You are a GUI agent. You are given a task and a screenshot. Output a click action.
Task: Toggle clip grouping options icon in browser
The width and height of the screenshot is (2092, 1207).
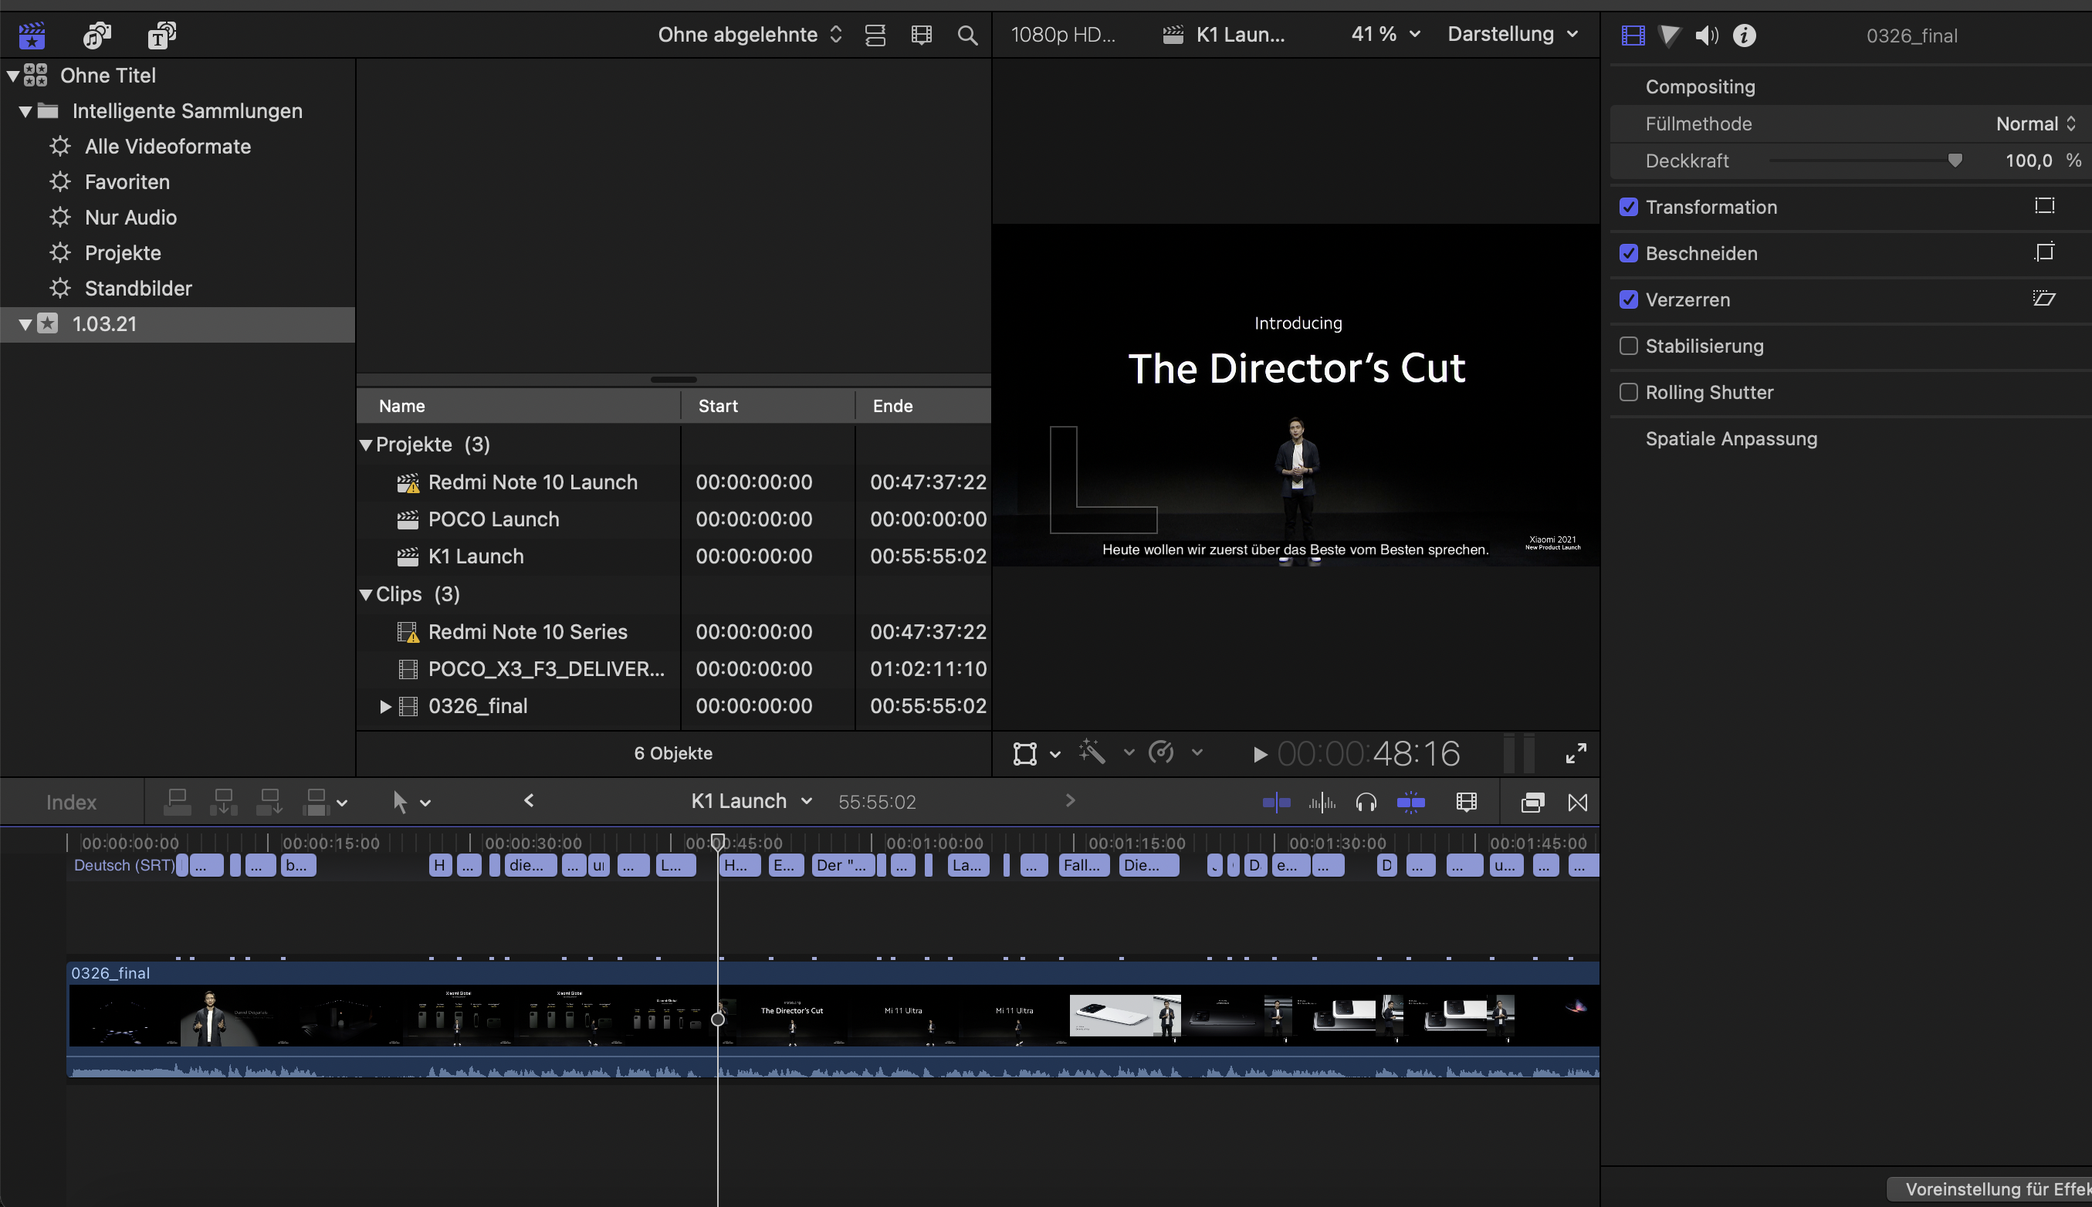click(875, 35)
